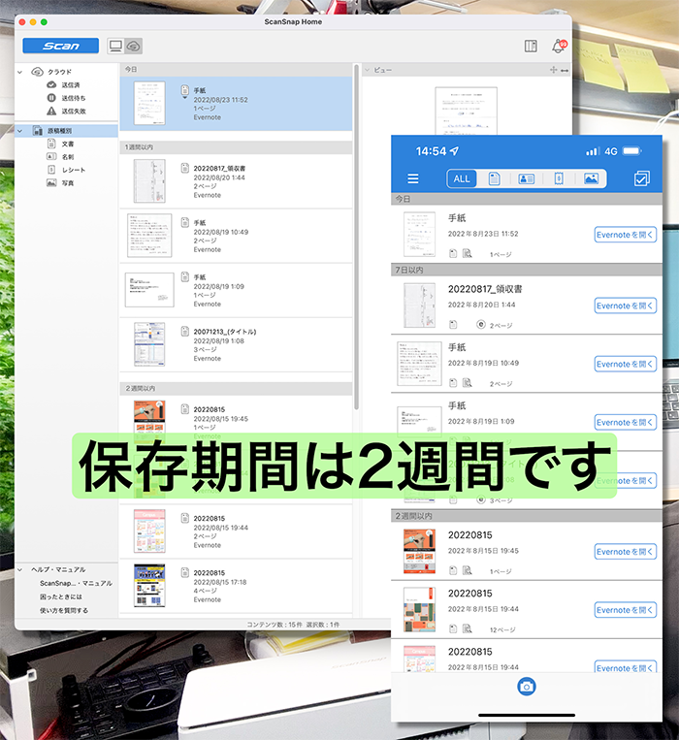Select the 手紙 2022/08/19 1:09 entry

[x=236, y=290]
